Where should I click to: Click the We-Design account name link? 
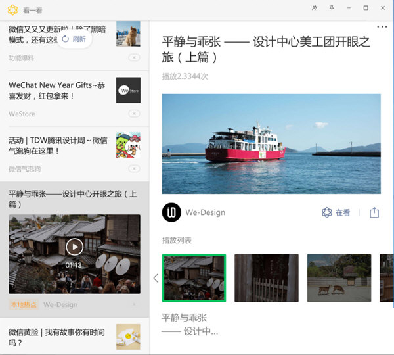click(x=206, y=212)
